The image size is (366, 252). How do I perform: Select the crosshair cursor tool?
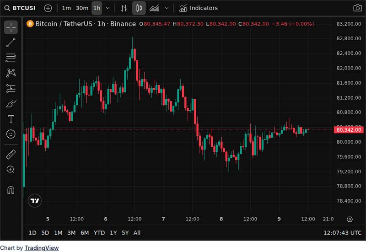(x=11, y=27)
